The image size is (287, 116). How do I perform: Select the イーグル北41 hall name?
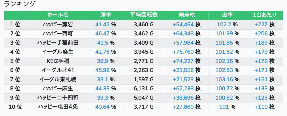coord(58,70)
